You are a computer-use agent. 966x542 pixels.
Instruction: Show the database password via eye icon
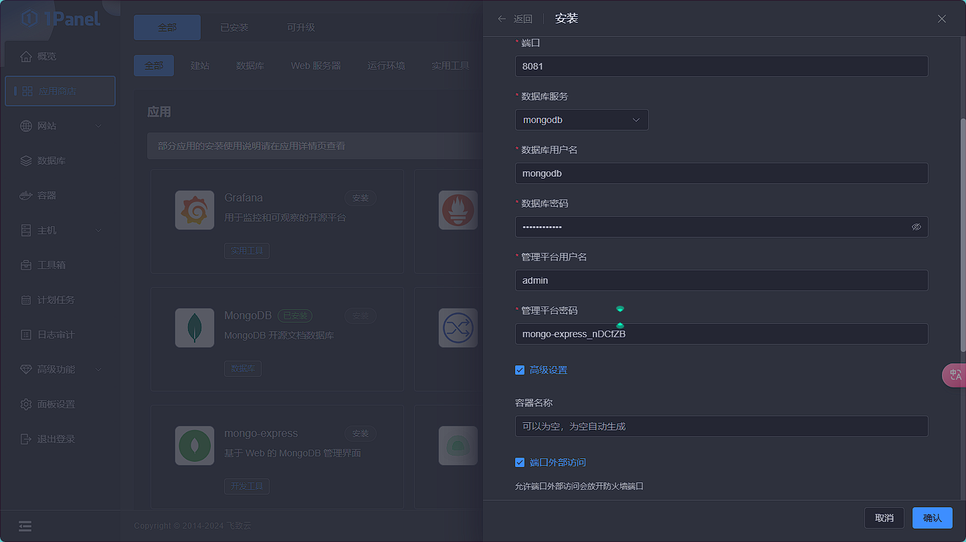pyautogui.click(x=916, y=227)
